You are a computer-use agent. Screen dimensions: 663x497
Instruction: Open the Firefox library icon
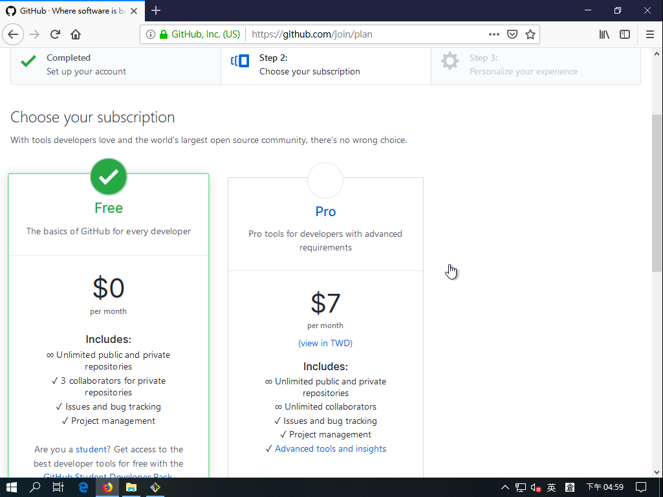604,34
